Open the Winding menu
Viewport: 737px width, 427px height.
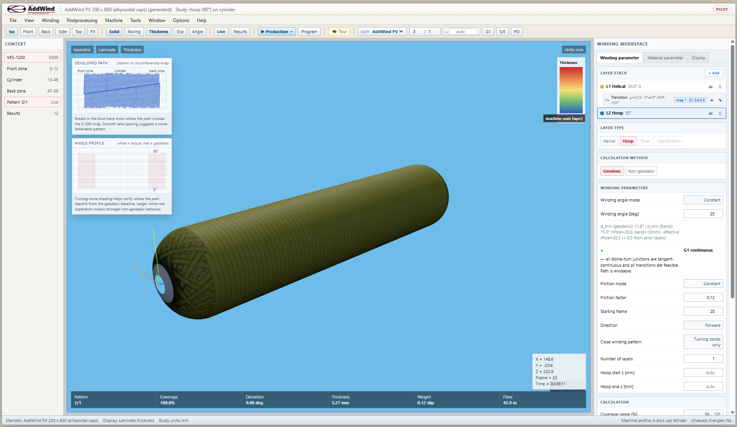pyautogui.click(x=50, y=20)
